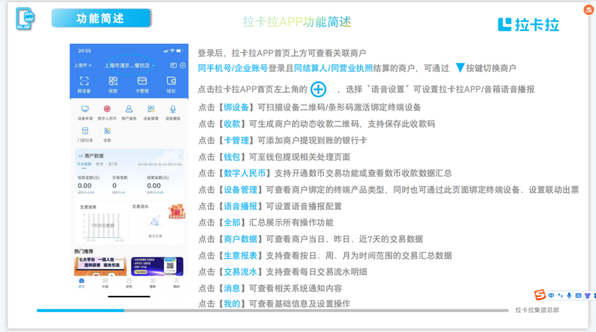Screen dimensions: 596x332
Task: Open the 门店引流 shop icon
Action: point(85,131)
